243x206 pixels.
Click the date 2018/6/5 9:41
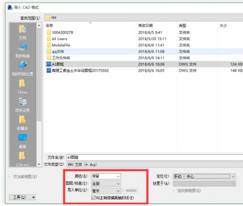[150, 33]
